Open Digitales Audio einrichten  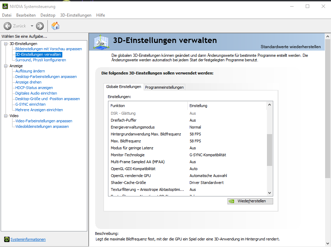36,93
